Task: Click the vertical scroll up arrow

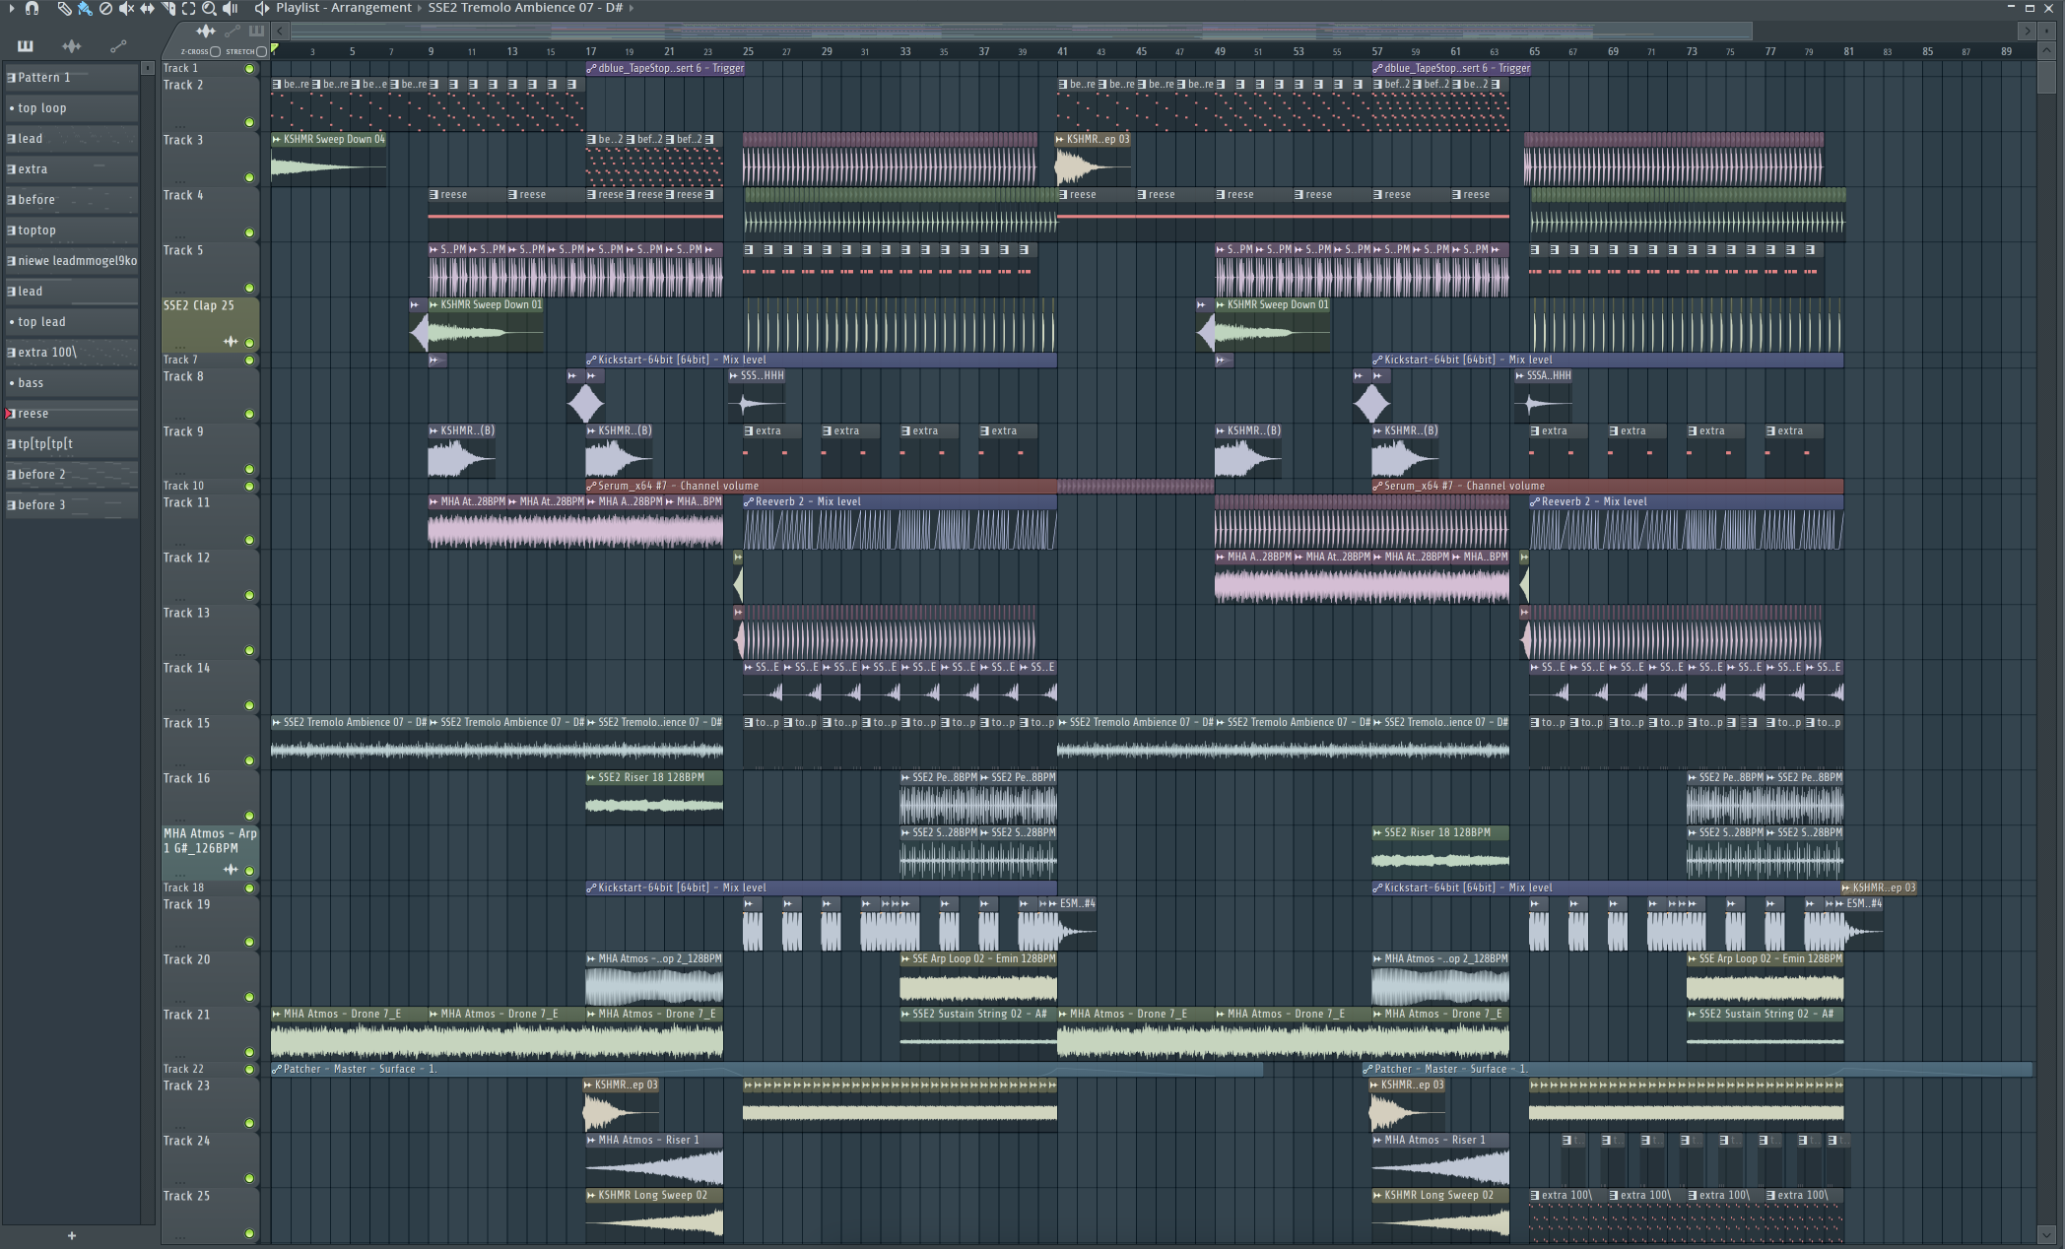Action: click(x=2047, y=50)
